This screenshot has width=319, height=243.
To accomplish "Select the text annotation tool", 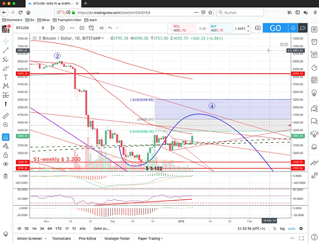I will (6, 77).
